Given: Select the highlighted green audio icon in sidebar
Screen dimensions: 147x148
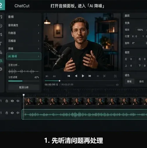Looking at the screenshot, I should pyautogui.click(x=1, y=61).
